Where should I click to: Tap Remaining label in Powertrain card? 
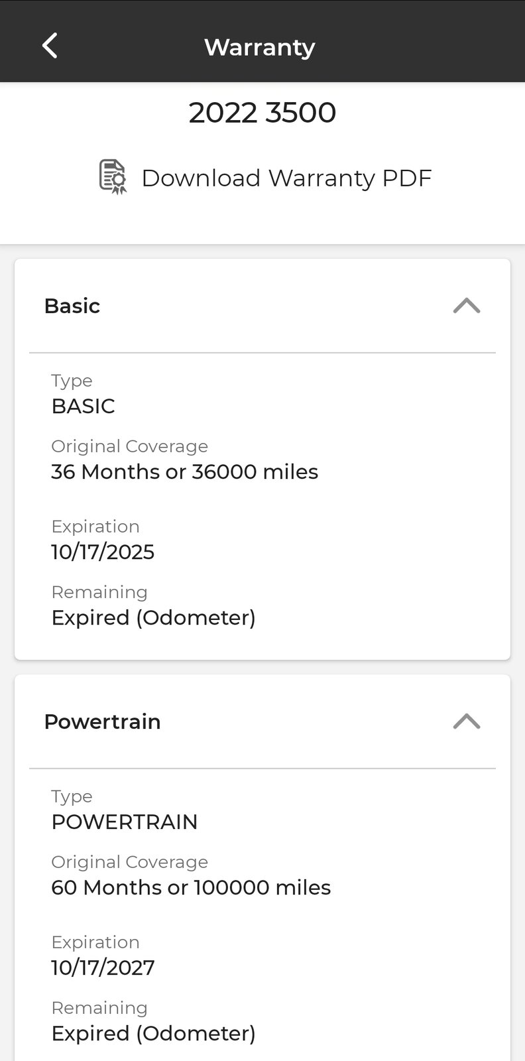pyautogui.click(x=99, y=1008)
